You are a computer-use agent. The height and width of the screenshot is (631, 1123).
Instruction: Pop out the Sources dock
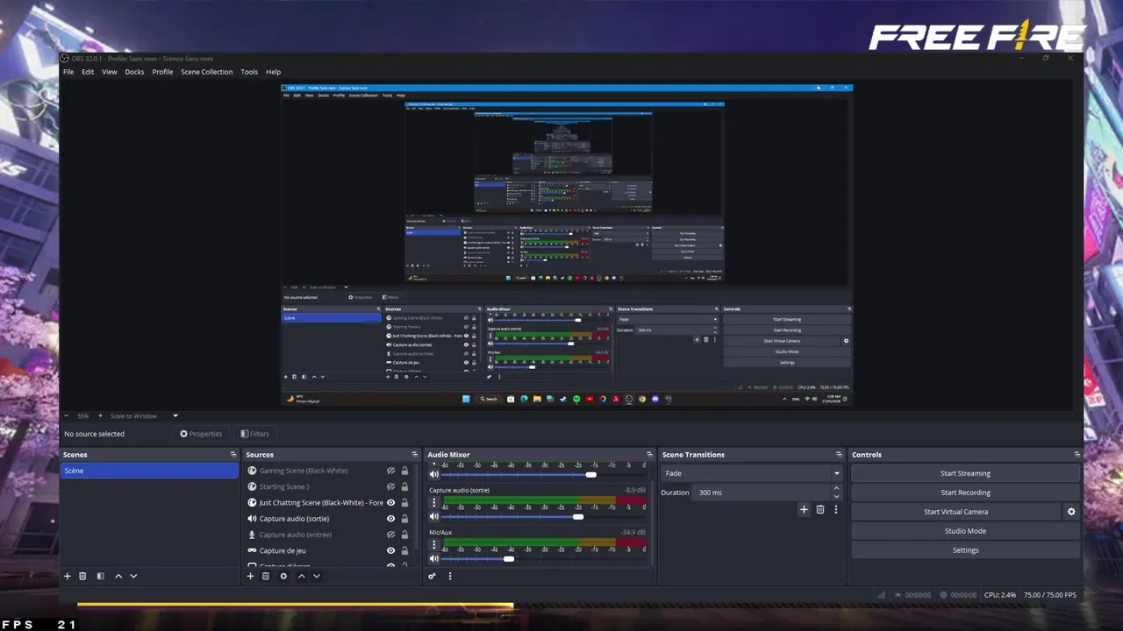point(415,455)
